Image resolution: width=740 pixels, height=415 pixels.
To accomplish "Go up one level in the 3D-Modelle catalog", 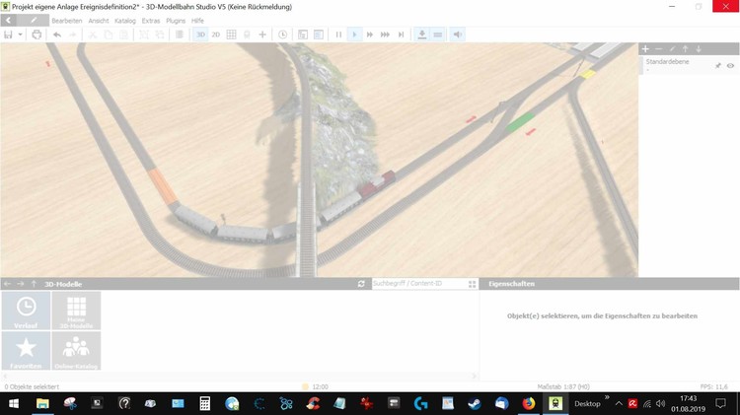I will (34, 284).
